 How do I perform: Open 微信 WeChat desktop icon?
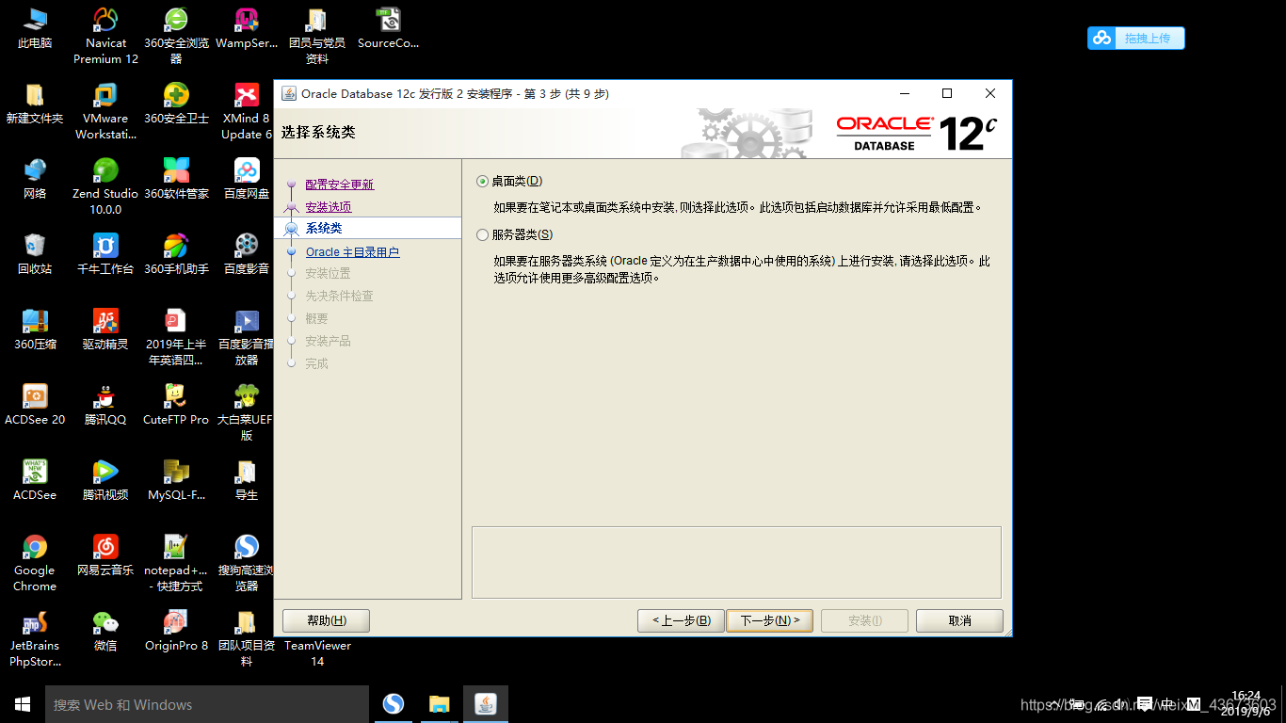[105, 632]
